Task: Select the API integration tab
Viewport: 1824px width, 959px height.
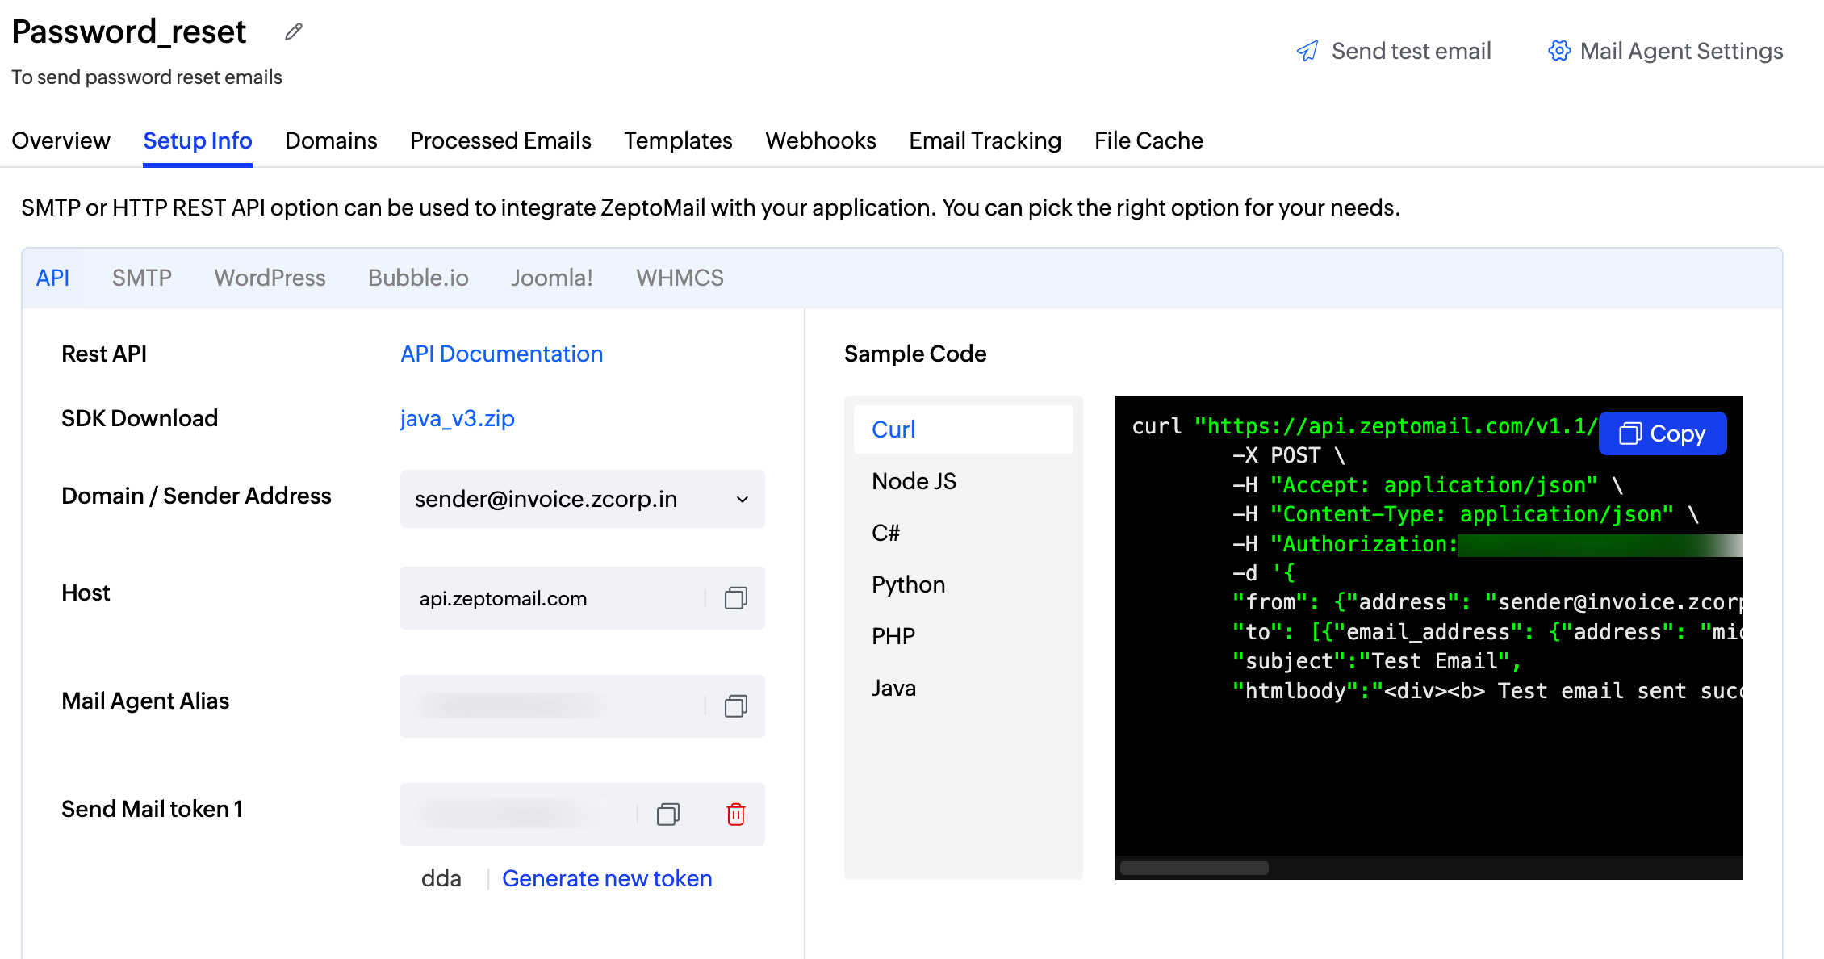Action: coord(52,278)
